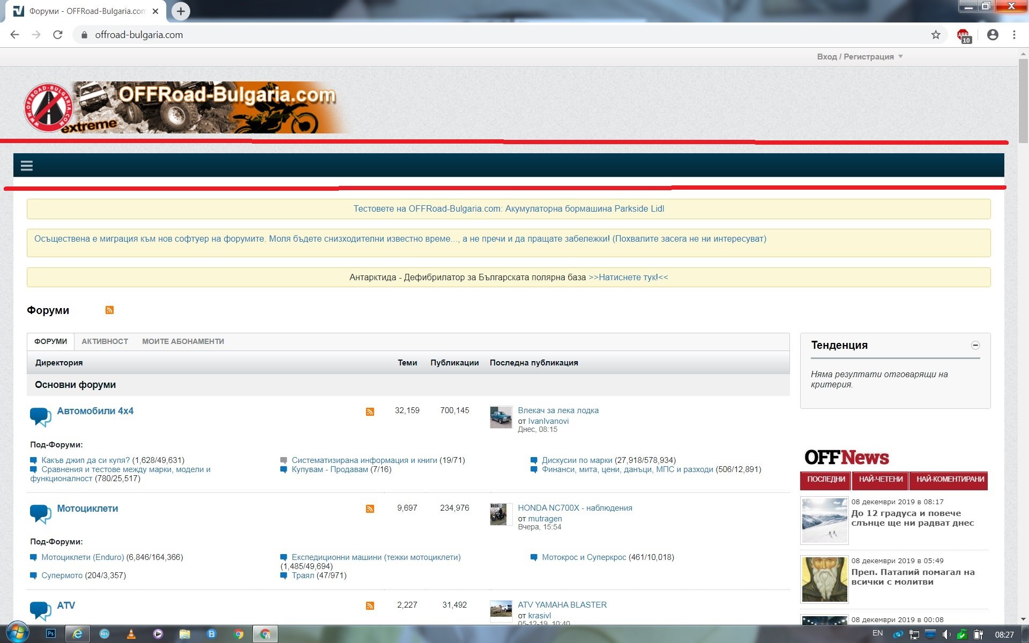Open the Мотоциклети forum link
Image resolution: width=1029 pixels, height=643 pixels.
(87, 509)
